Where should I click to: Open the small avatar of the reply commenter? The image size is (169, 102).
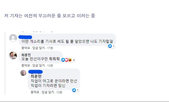(23, 73)
